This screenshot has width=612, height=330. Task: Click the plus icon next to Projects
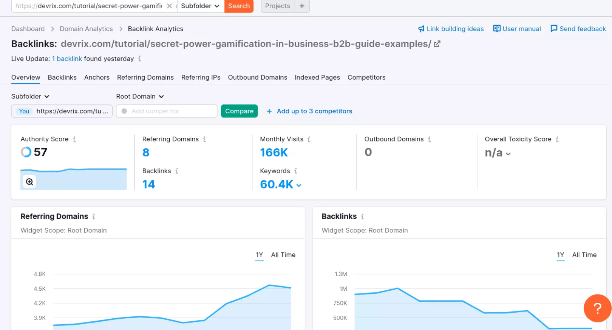tap(301, 6)
